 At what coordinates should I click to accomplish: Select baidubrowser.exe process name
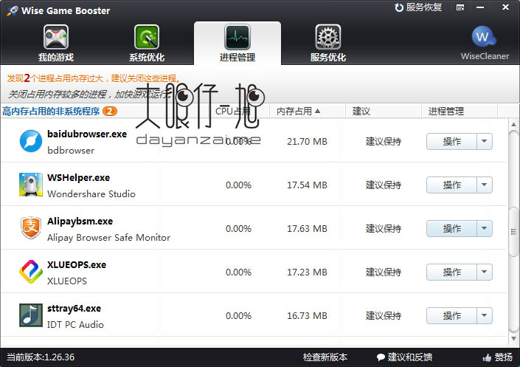tap(87, 134)
